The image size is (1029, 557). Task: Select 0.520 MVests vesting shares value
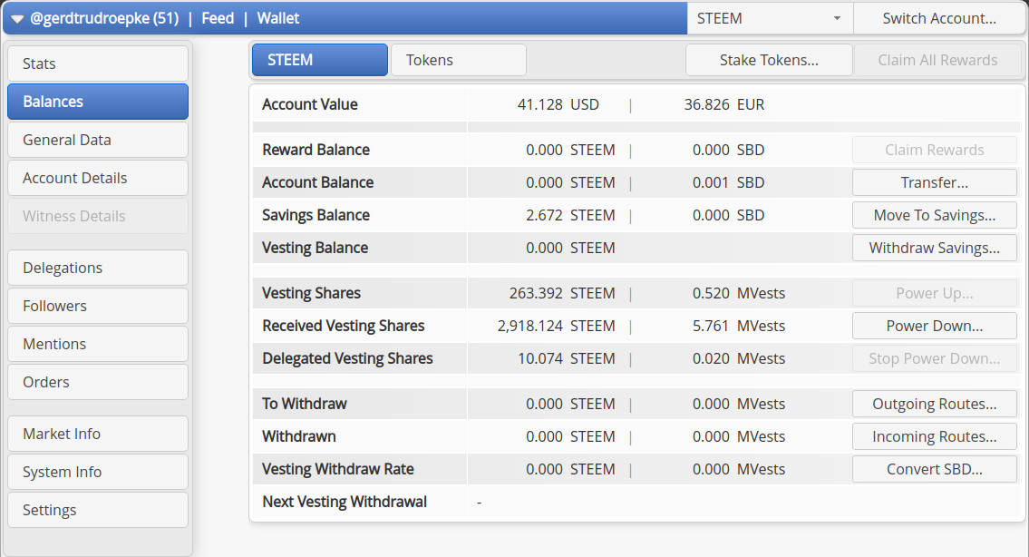point(738,293)
